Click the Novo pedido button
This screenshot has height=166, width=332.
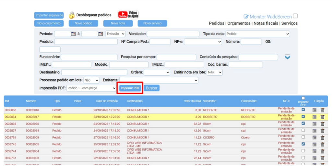pyautogui.click(x=83, y=23)
